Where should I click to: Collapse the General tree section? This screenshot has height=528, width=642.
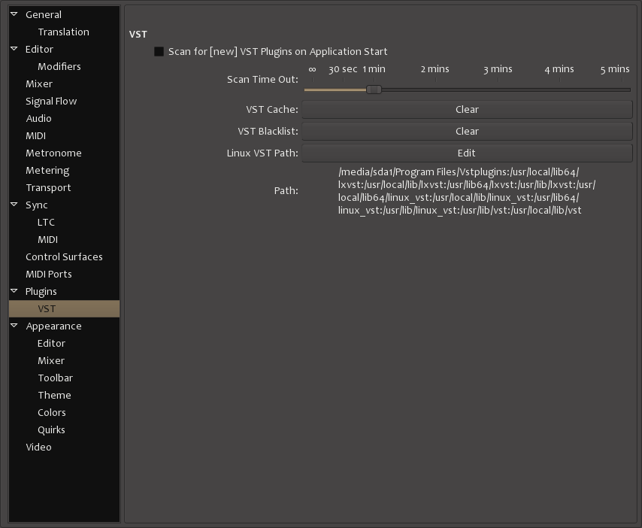14,14
